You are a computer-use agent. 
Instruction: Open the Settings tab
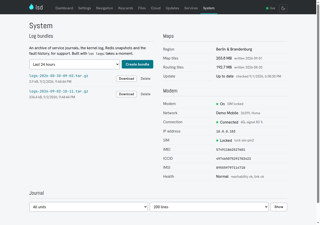pos(84,8)
